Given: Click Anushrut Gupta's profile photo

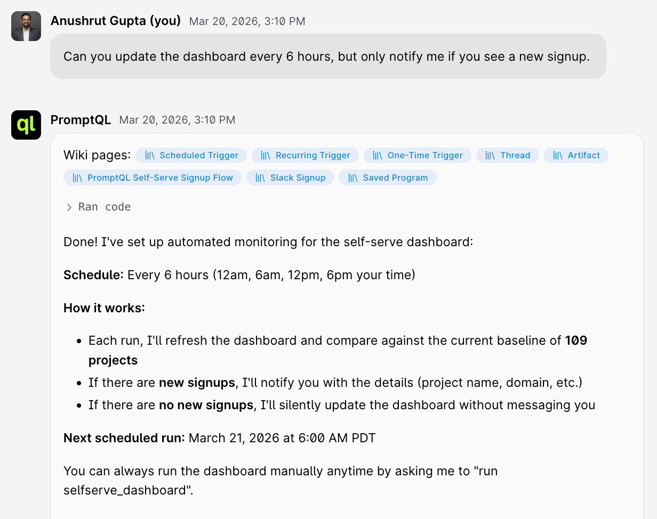Looking at the screenshot, I should 26,26.
